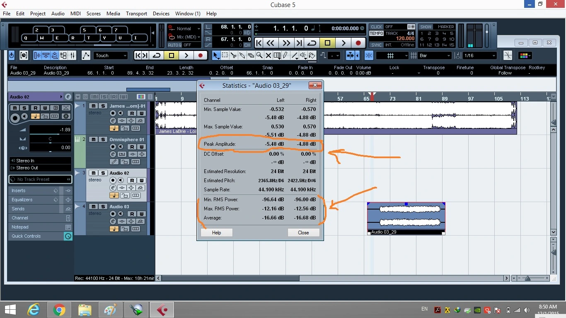Image resolution: width=566 pixels, height=318 pixels.
Task: Mute the James LaBrie track 1
Action: pyautogui.click(x=93, y=106)
